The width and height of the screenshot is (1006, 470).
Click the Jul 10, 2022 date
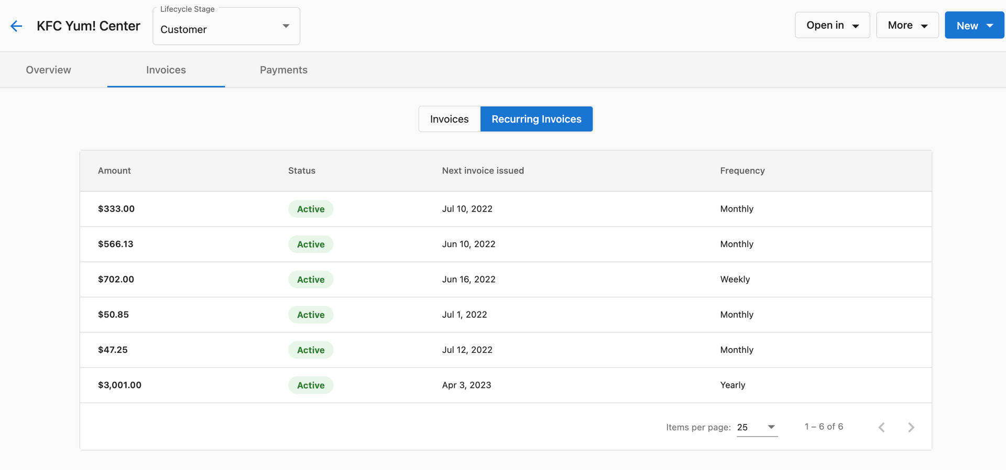[467, 209]
